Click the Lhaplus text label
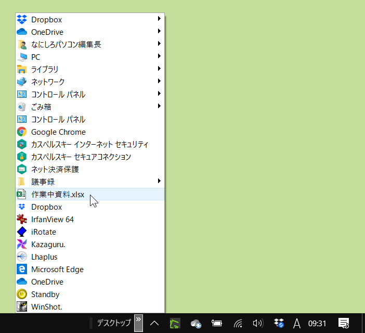 pos(44,257)
